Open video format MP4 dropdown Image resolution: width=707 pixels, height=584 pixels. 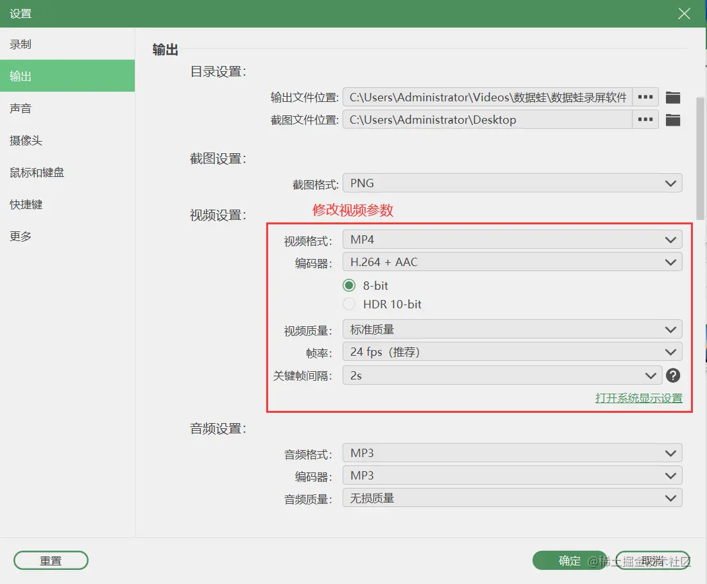coord(512,239)
